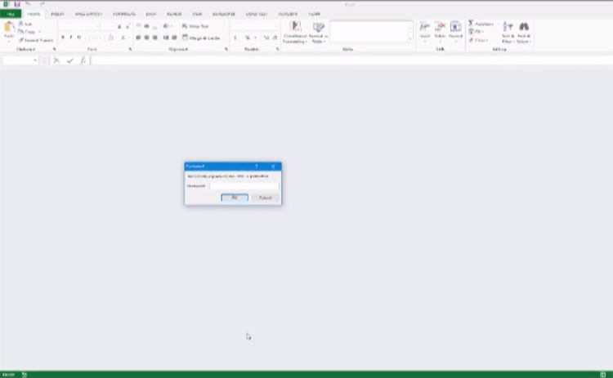Click the Insert cells icon

(x=425, y=27)
